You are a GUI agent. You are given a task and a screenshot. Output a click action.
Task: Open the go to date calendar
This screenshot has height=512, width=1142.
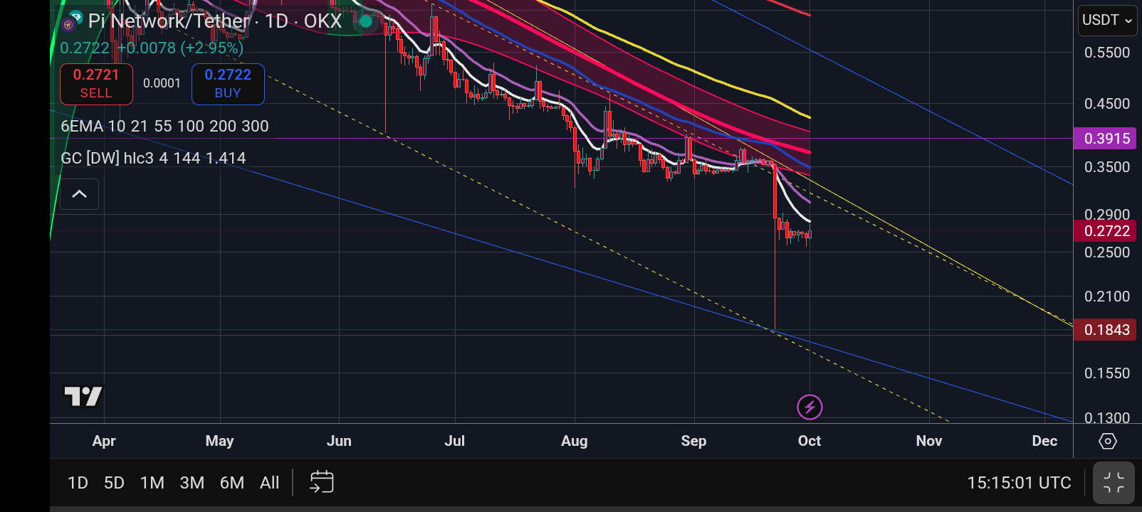(322, 482)
